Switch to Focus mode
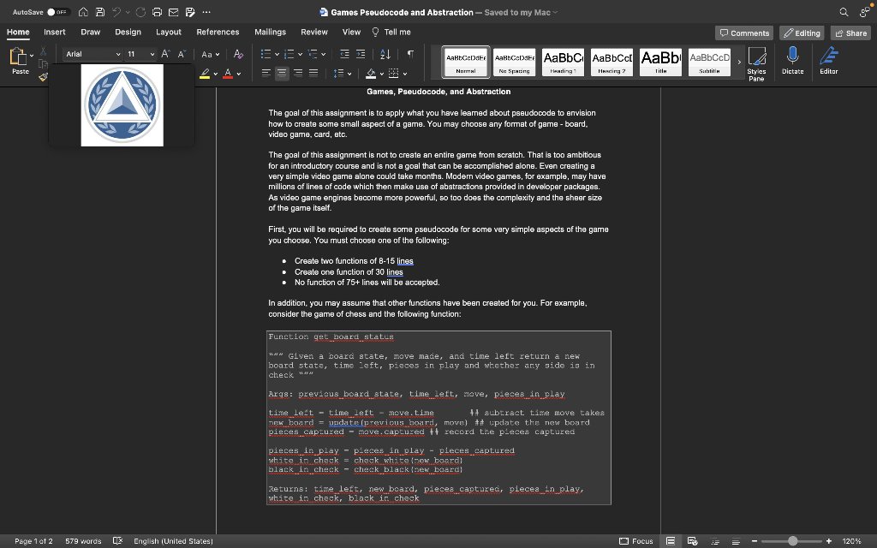The width and height of the screenshot is (877, 548). tap(636, 541)
